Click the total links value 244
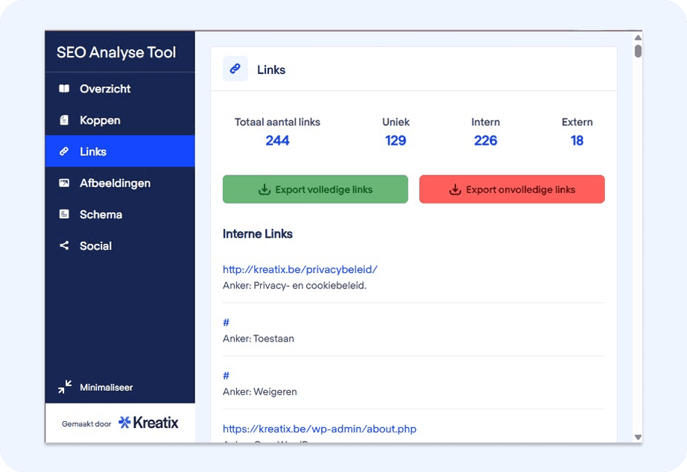 point(277,140)
